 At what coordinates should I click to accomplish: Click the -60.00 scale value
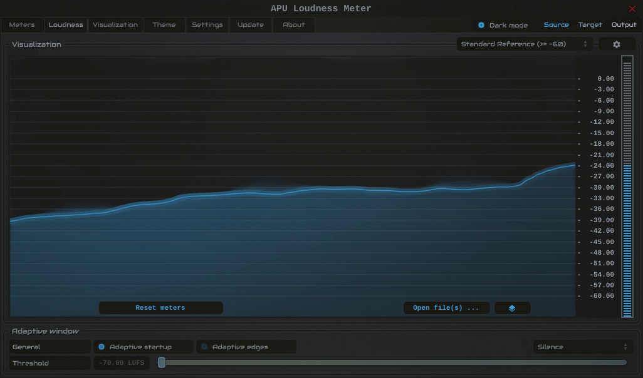[x=602, y=296]
